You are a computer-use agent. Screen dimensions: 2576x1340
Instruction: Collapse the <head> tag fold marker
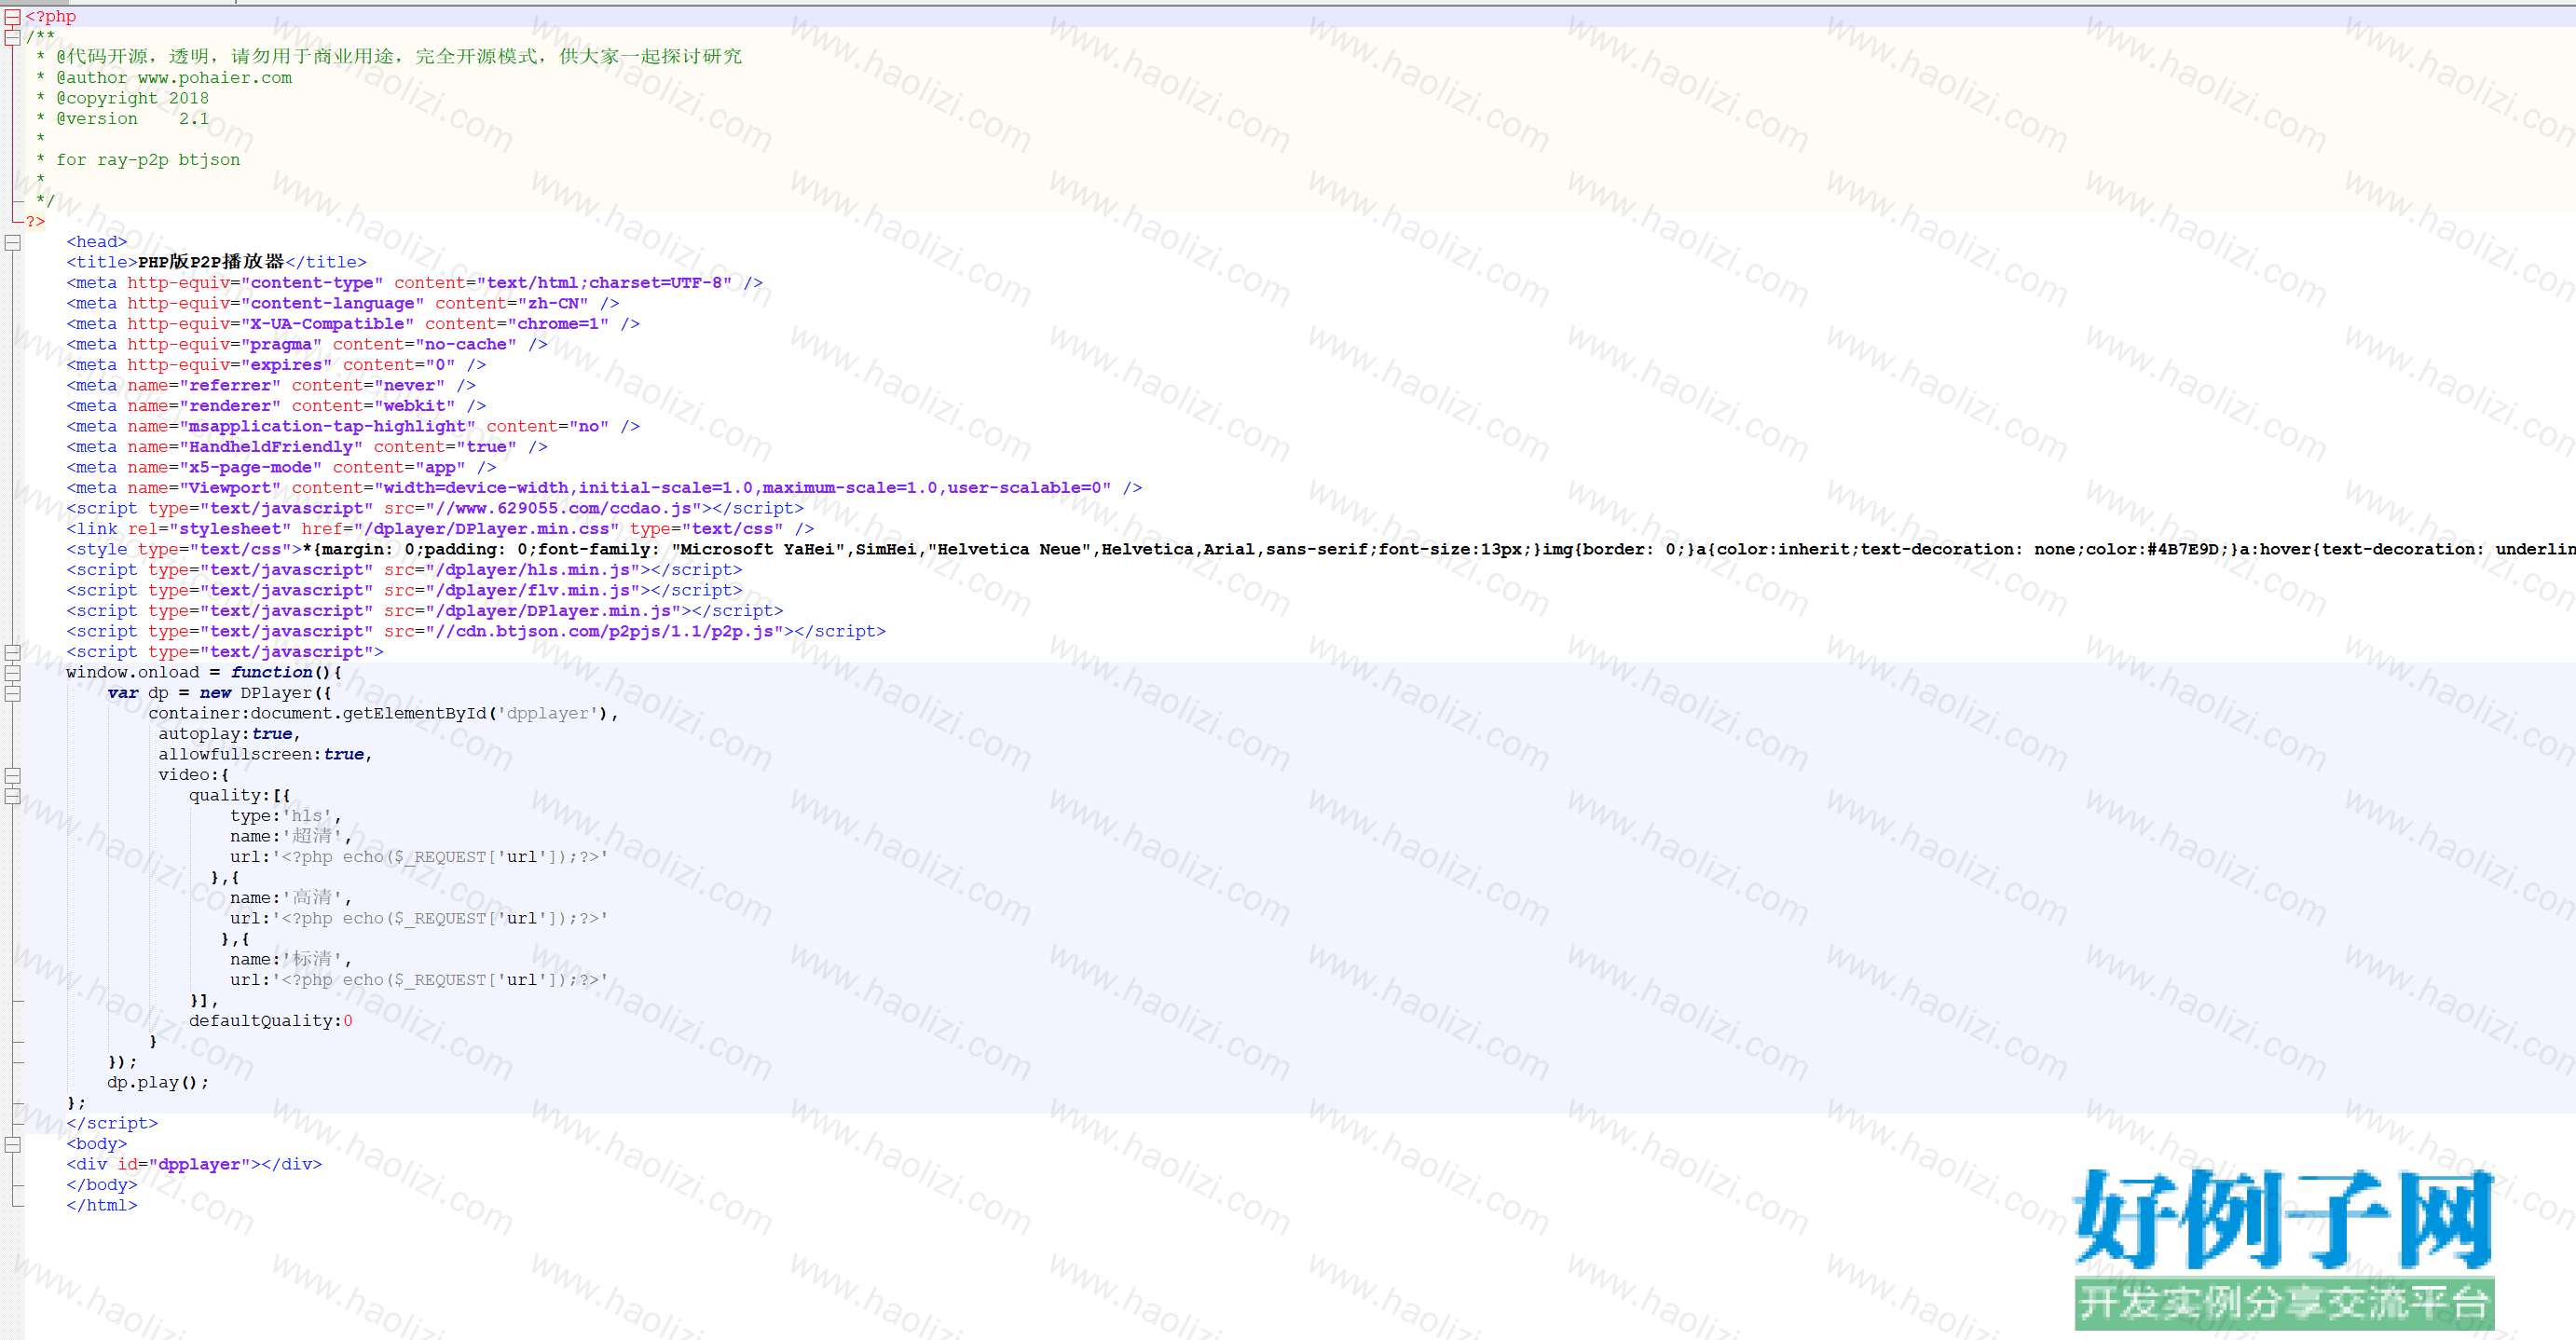coord(12,242)
